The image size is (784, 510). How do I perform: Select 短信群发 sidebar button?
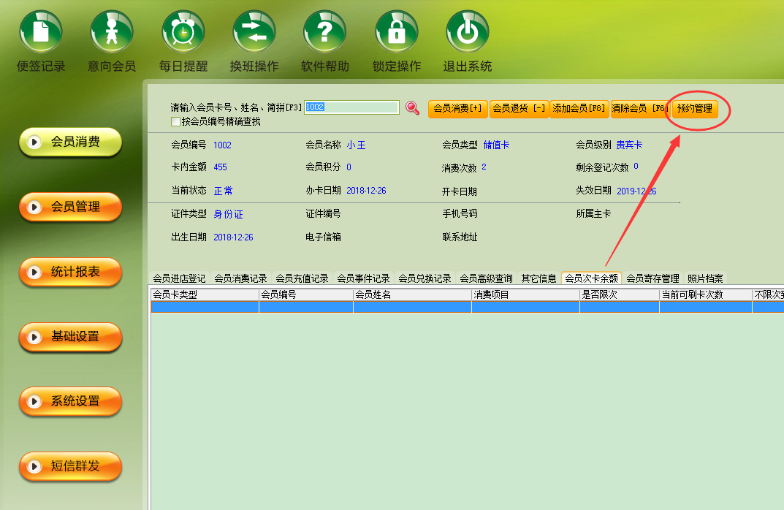(x=70, y=466)
